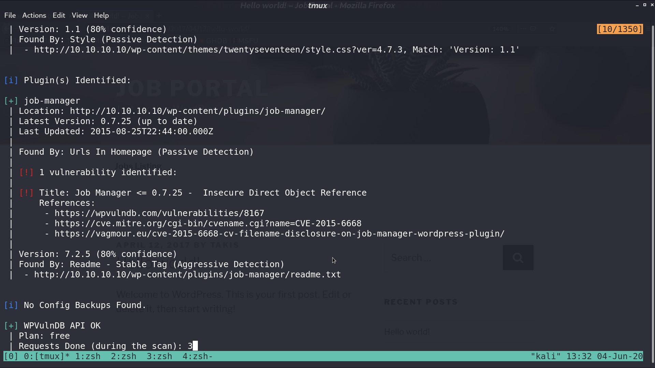Click the 'Hello world!' recent post link behind
Image resolution: width=655 pixels, height=368 pixels.
click(407, 332)
